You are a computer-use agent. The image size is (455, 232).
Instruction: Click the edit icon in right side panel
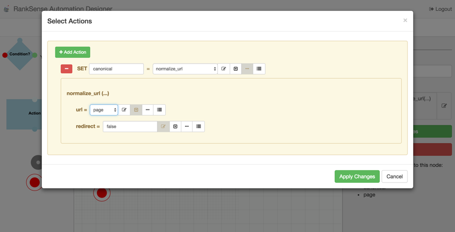[444, 106]
